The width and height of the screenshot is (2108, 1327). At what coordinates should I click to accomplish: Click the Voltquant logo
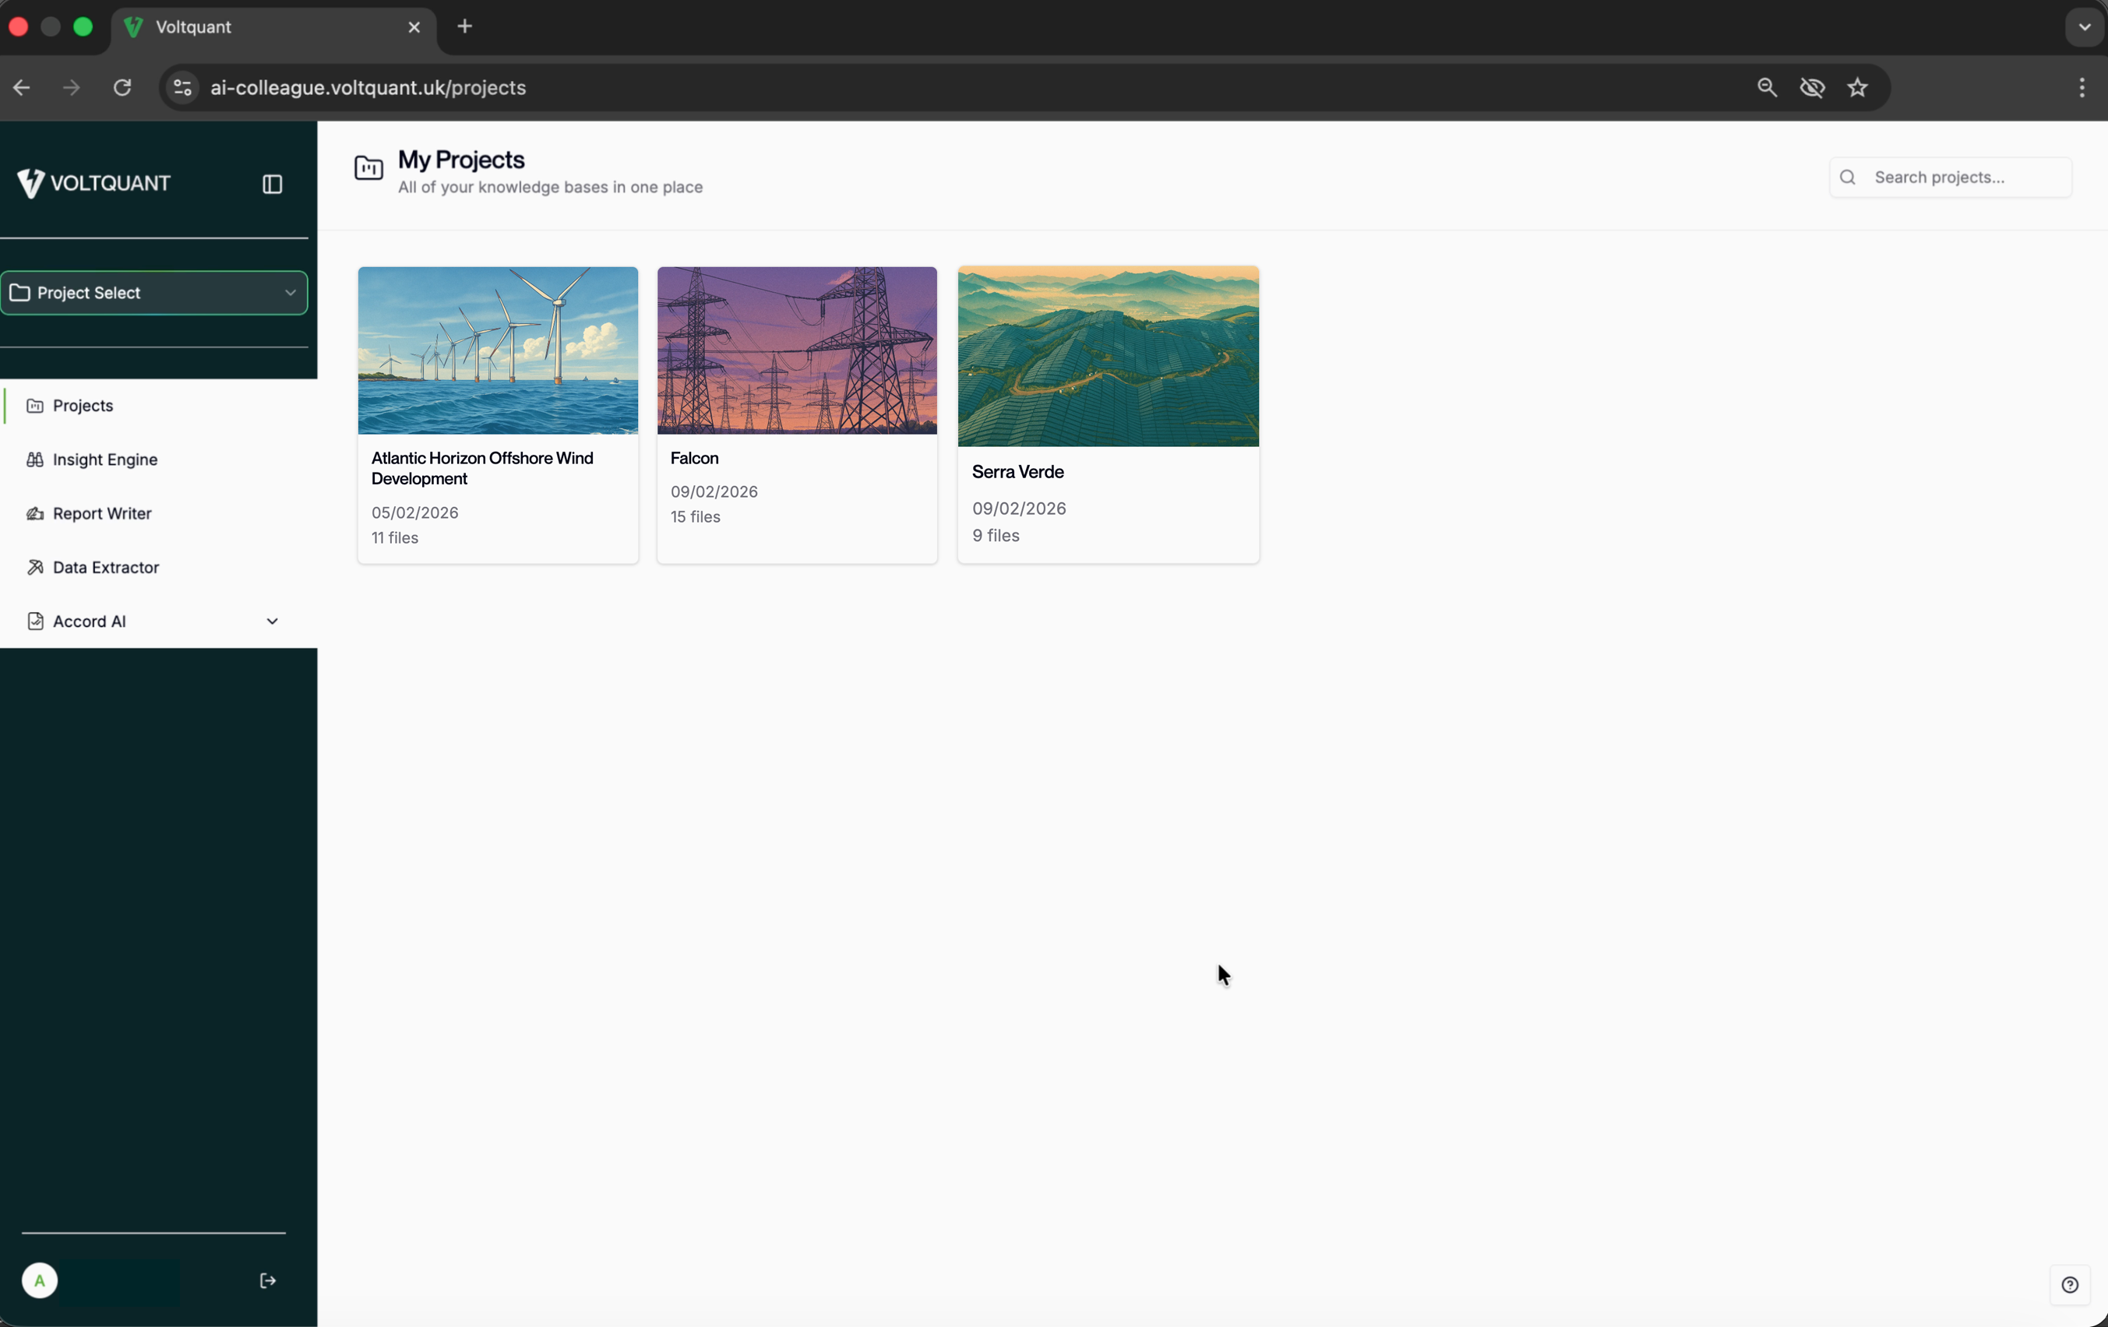tap(93, 183)
